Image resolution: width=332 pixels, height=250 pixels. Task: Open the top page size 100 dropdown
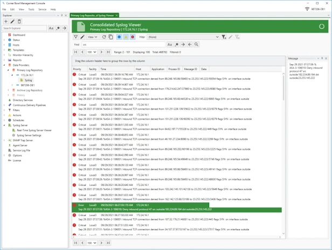point(92,52)
